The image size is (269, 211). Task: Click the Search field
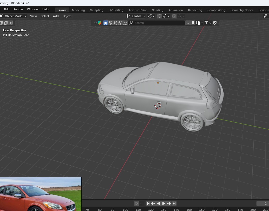click(157, 23)
